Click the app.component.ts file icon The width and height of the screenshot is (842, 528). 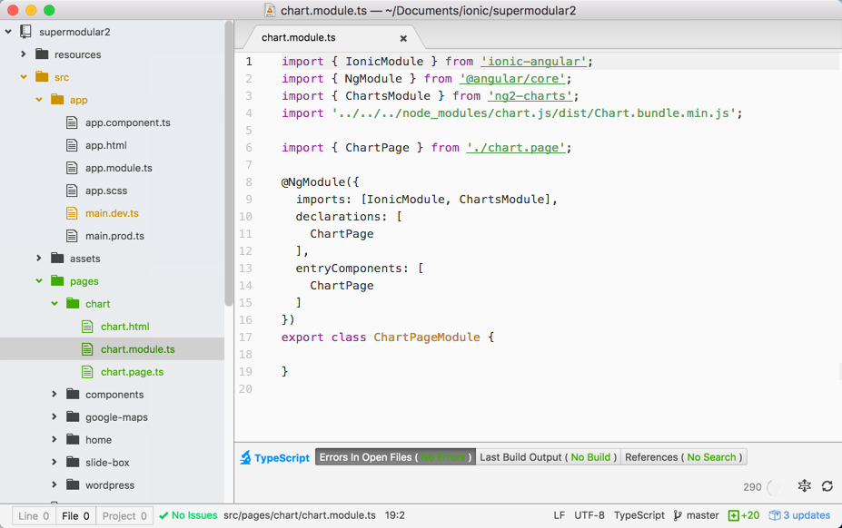[x=72, y=122]
